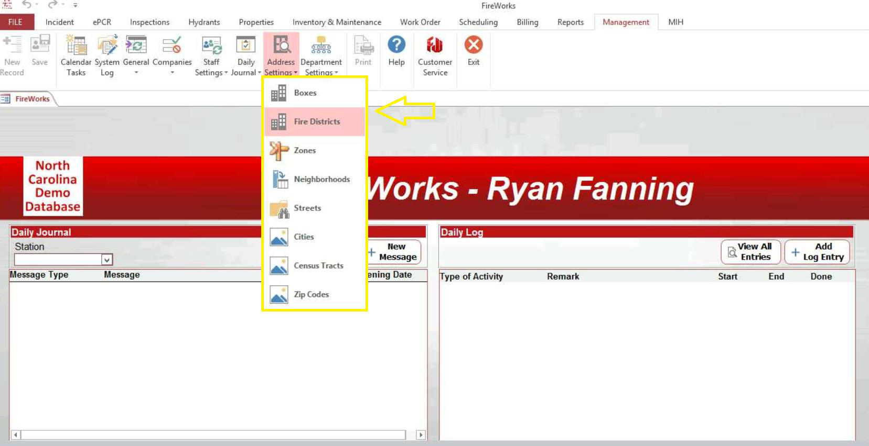The height and width of the screenshot is (446, 869).
Task: Select the FireWorks document tab
Action: pyautogui.click(x=28, y=99)
